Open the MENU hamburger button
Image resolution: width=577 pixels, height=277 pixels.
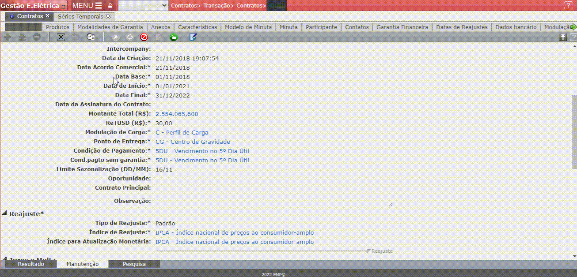pos(87,6)
